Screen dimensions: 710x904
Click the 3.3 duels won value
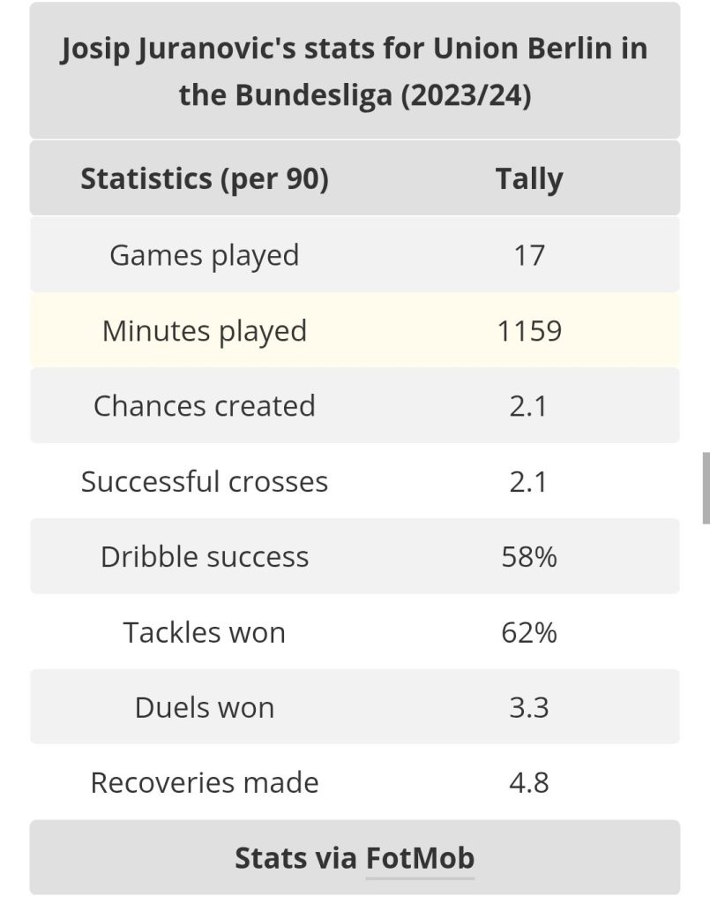[x=529, y=707]
